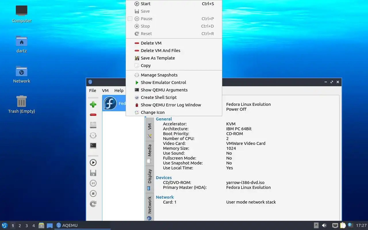Open the Trash (Empty) desktop icon

[22, 104]
